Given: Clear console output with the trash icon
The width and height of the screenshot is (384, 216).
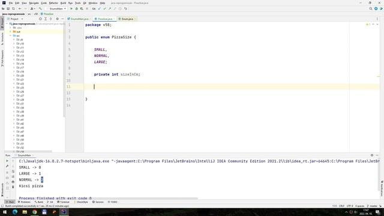Looking at the screenshot, I should coord(13,187).
